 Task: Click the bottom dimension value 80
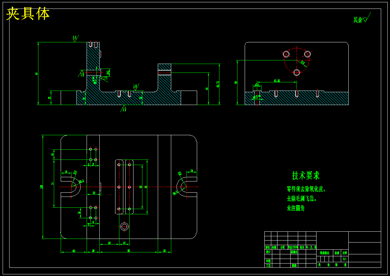129,251
